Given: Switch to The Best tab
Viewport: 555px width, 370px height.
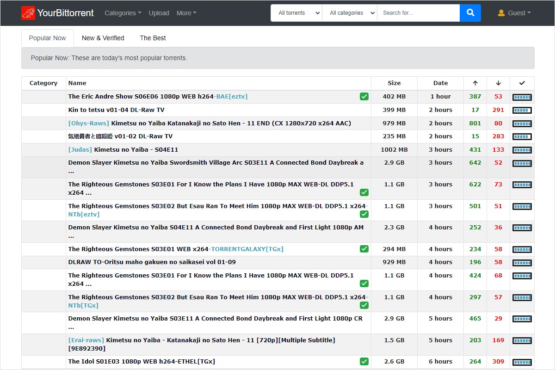Looking at the screenshot, I should (153, 38).
